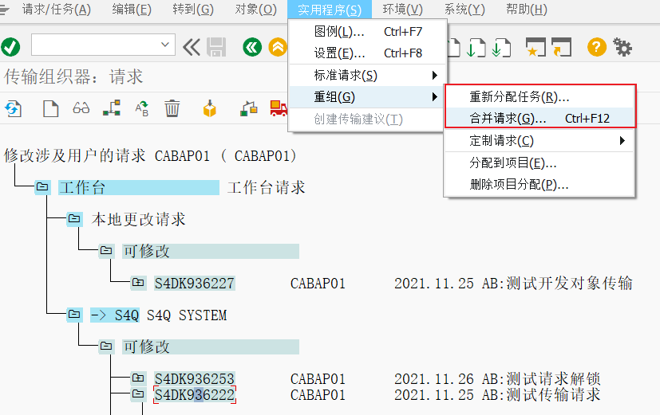
Task: Collapse 可修改 folder under 本地更改请求
Action: coord(106,251)
